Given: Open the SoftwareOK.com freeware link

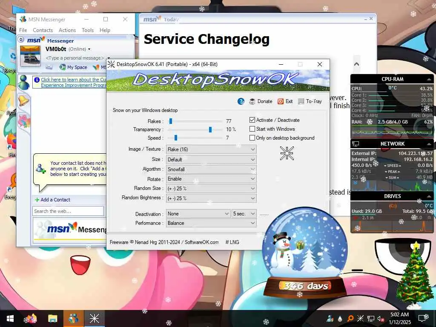Looking at the screenshot, I should click(201, 242).
